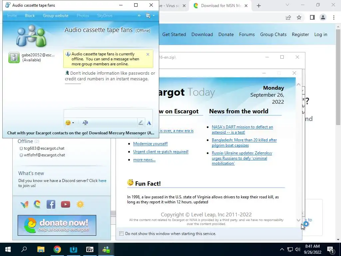This screenshot has width=341, height=256.
Task: Click Donate in website nav
Action: click(226, 34)
